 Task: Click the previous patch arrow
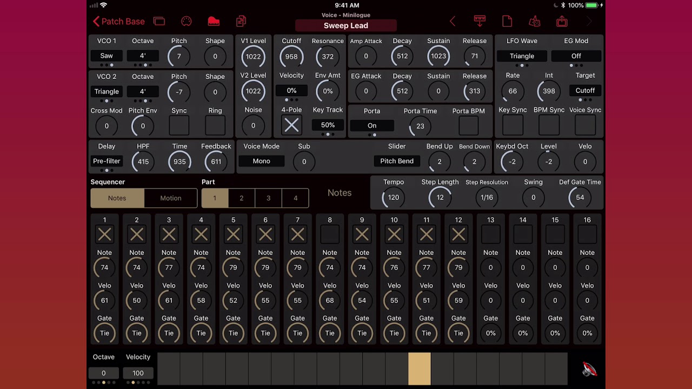tap(453, 21)
